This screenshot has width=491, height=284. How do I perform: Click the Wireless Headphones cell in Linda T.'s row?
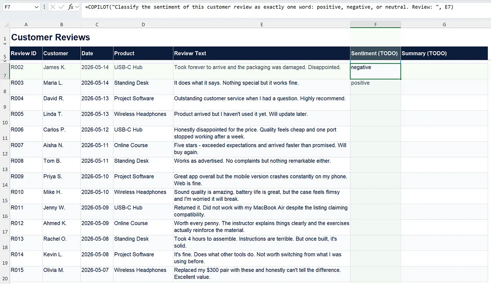(x=143, y=118)
